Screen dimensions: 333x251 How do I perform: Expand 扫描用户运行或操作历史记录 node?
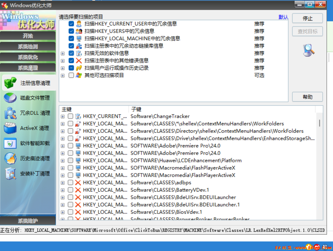pyautogui.click(x=63, y=68)
